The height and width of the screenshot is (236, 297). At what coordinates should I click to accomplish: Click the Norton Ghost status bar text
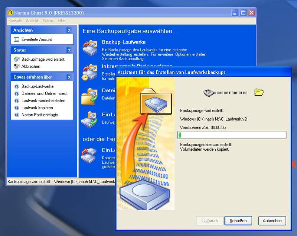[x=61, y=182]
